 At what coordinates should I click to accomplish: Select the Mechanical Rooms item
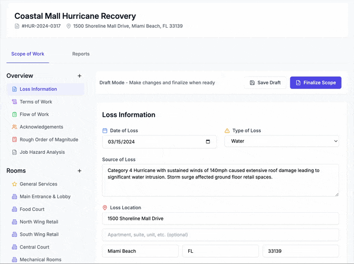click(x=41, y=259)
